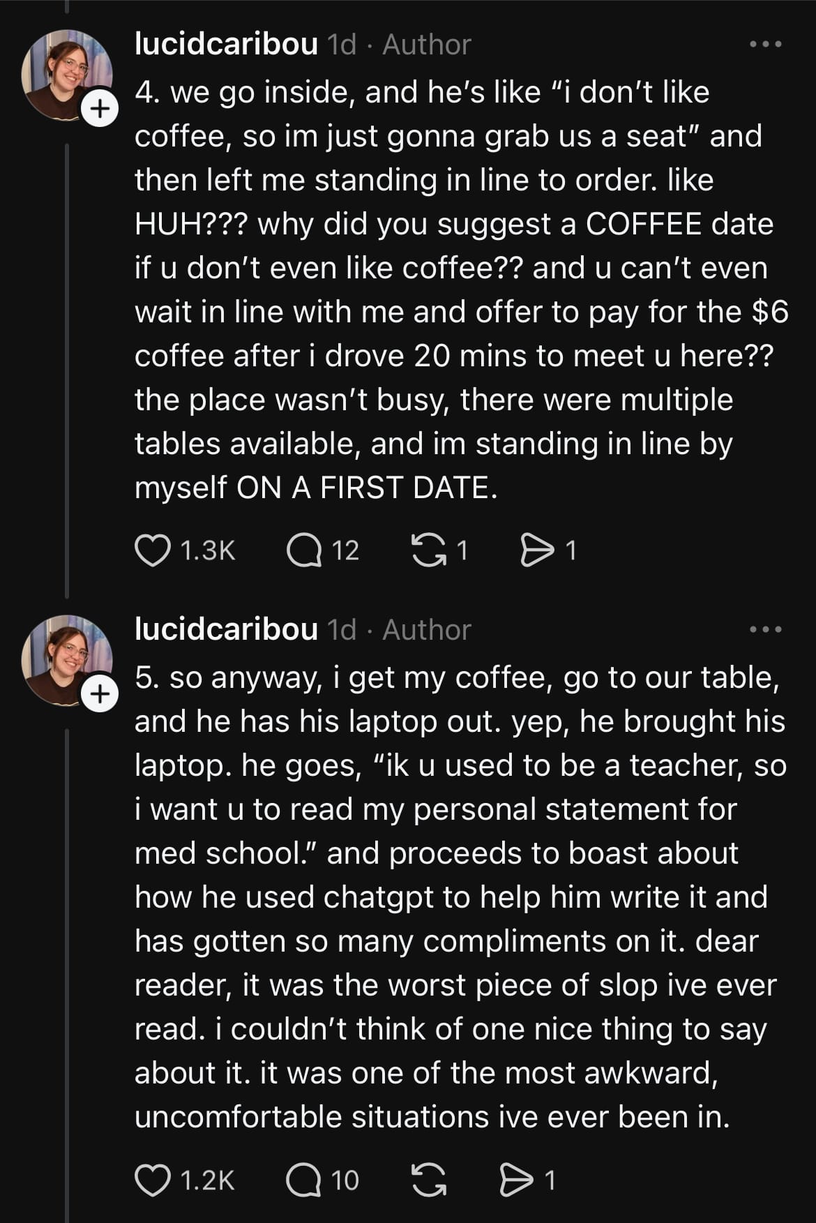Like the post about the laptop
Image resolution: width=816 pixels, height=1223 pixels.
point(153,1180)
